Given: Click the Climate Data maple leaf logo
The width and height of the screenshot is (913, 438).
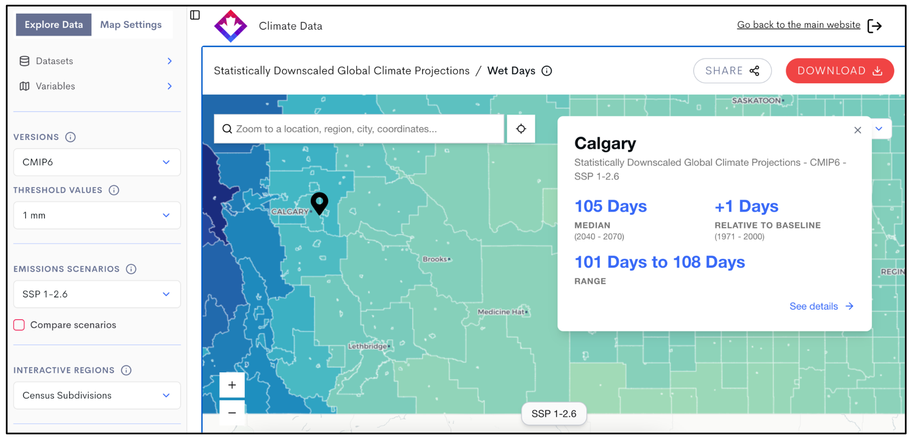Looking at the screenshot, I should tap(230, 26).
